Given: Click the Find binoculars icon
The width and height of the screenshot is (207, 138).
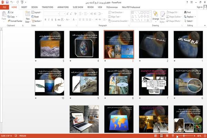Looking at the screenshot, I should pos(185,12).
